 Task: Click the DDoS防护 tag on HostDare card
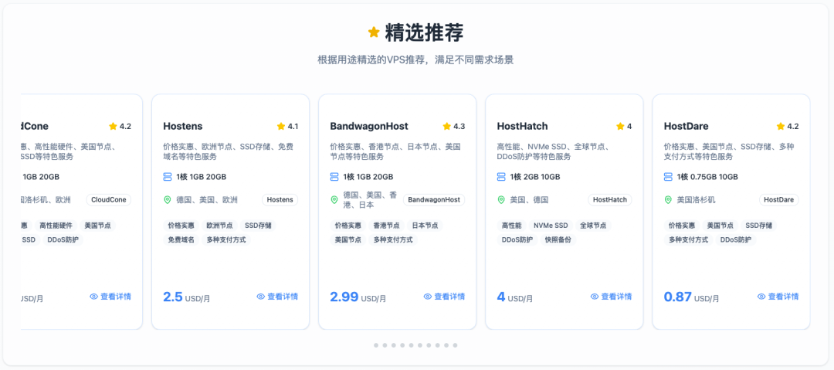[736, 240]
